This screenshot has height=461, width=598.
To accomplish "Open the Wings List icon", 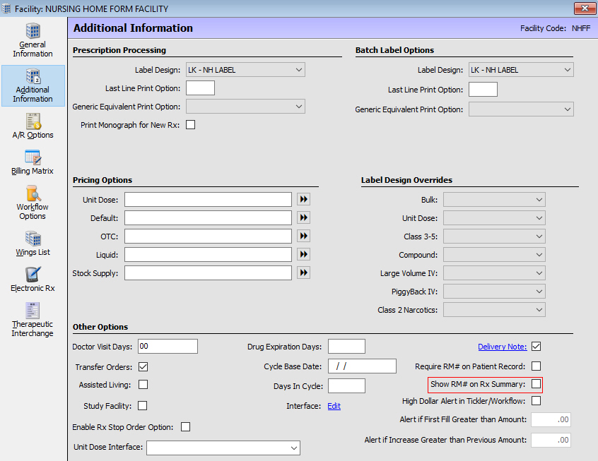I will coord(33,238).
